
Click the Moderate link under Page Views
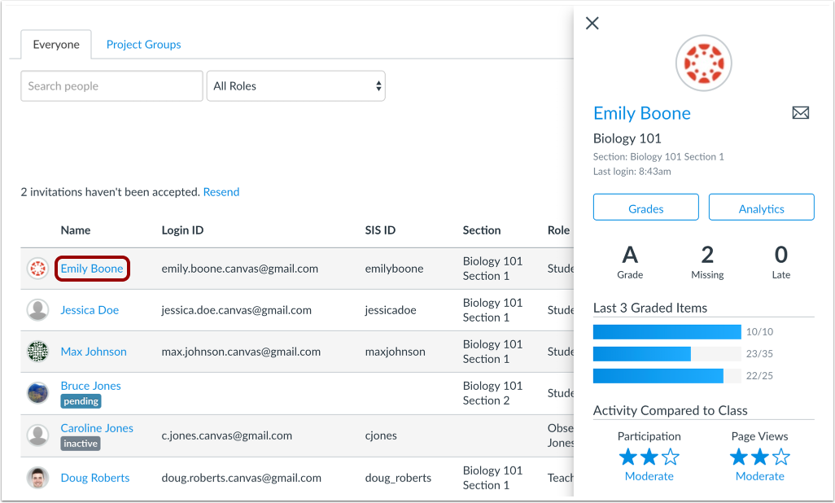pos(760,476)
